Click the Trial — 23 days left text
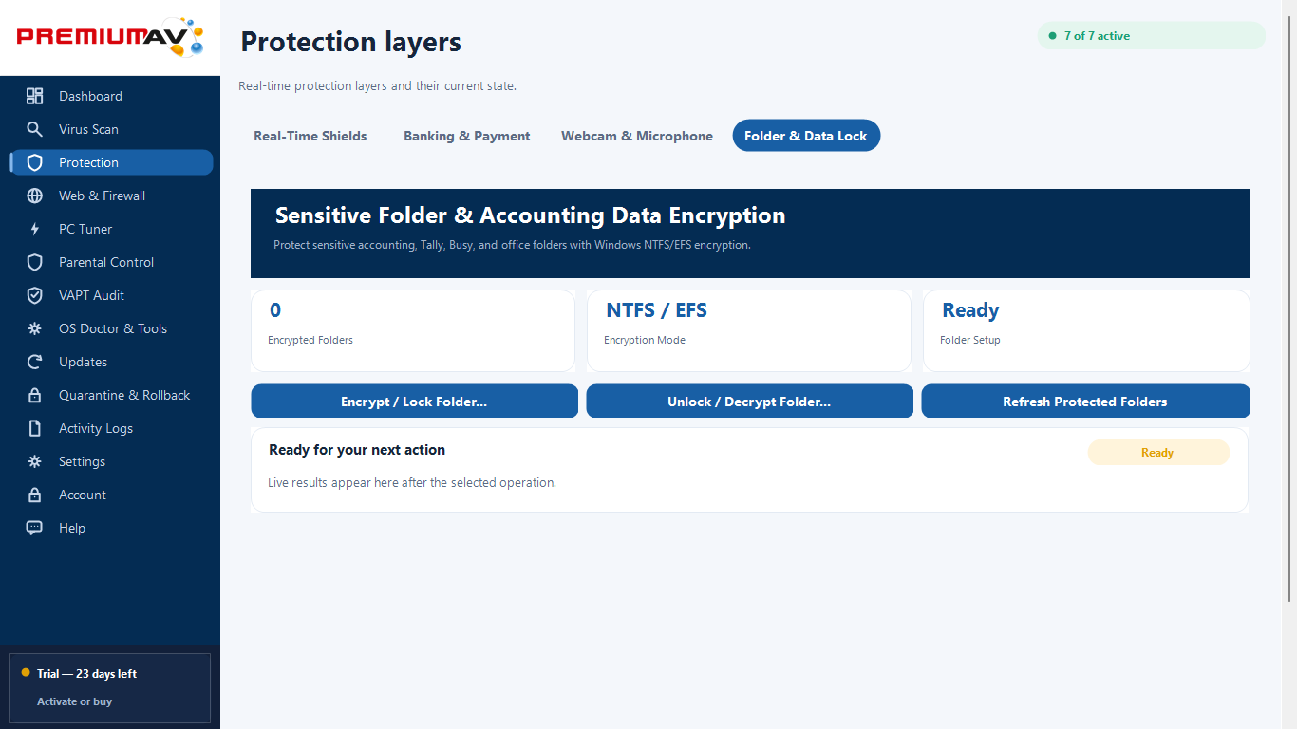Viewport: 1297px width, 729px height. tap(86, 674)
